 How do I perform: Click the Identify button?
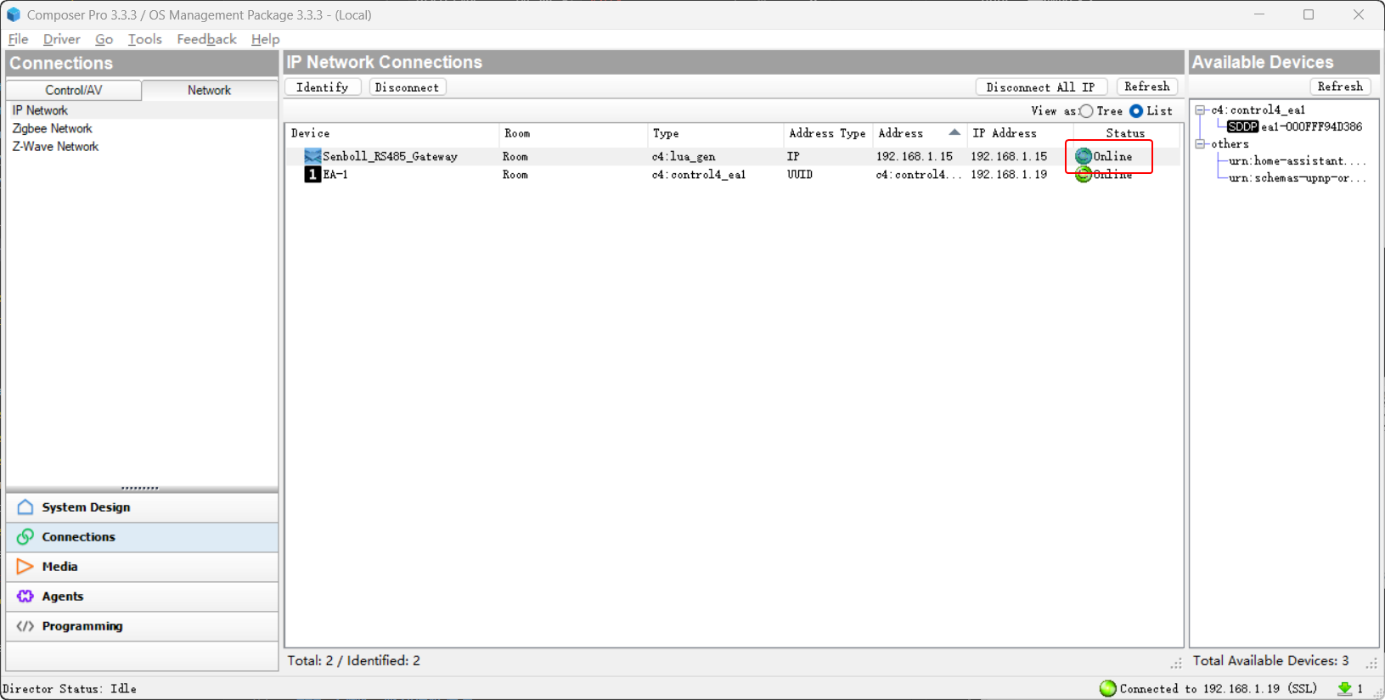(323, 87)
